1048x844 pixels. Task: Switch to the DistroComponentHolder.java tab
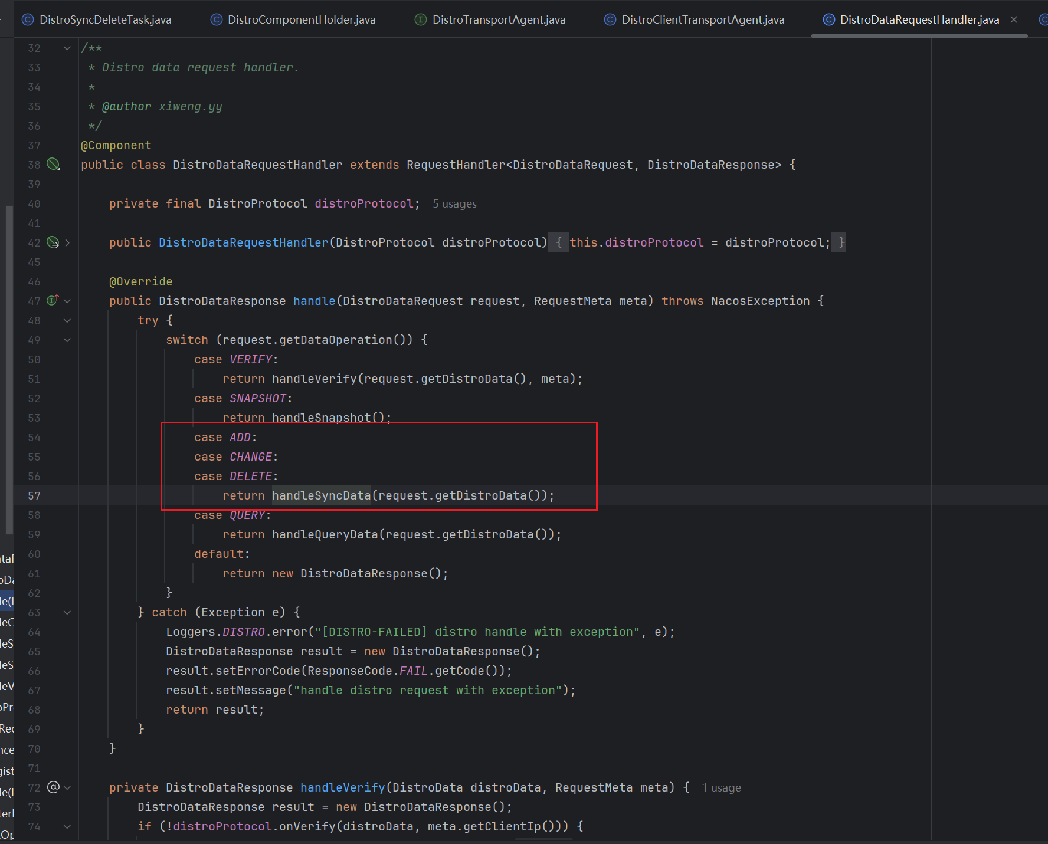(x=301, y=20)
